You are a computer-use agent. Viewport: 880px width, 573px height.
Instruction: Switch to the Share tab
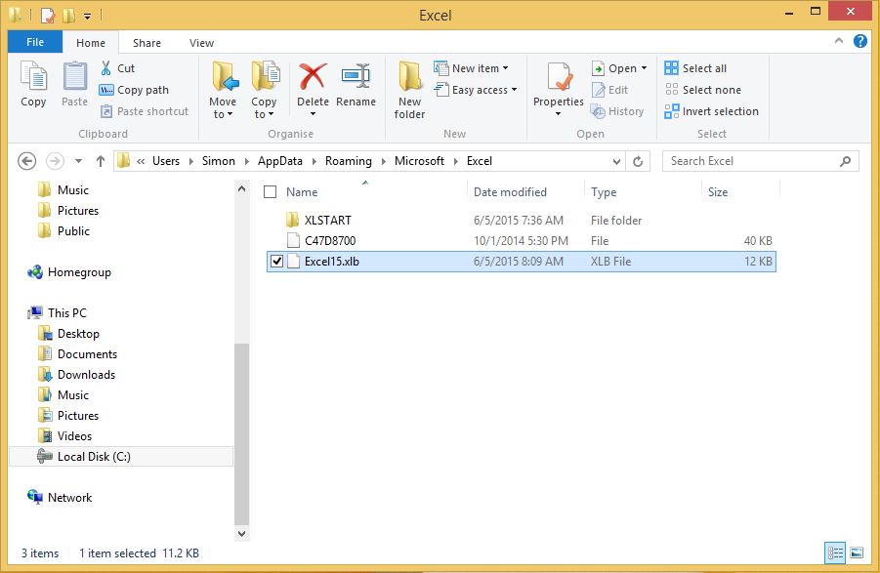point(147,43)
